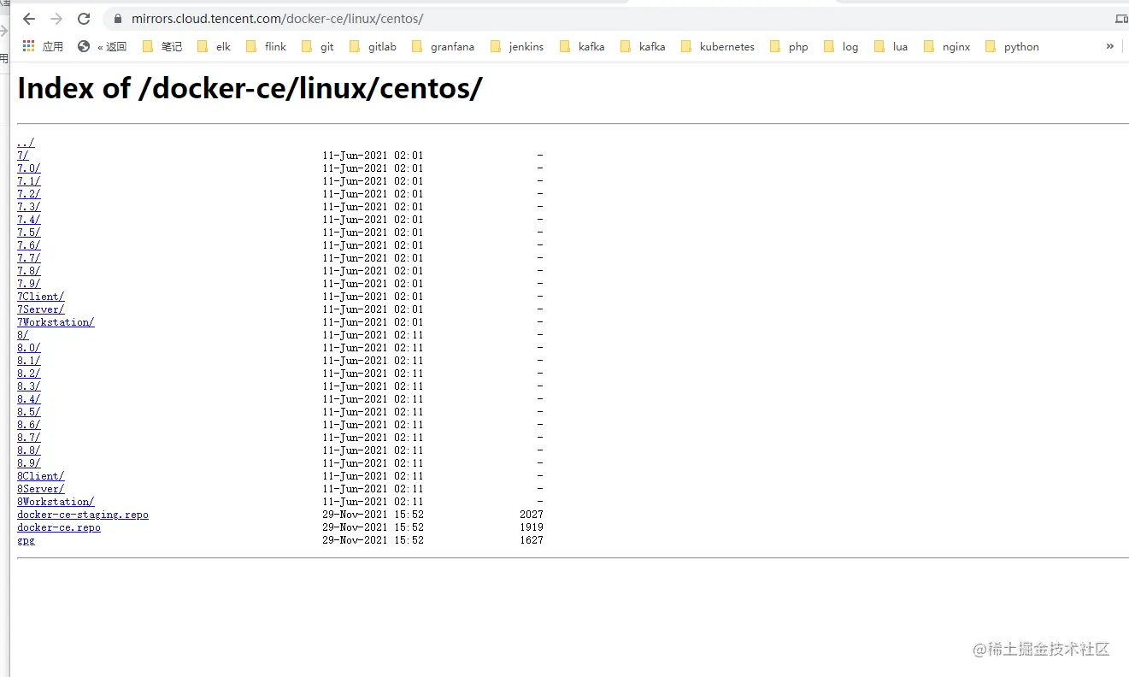The width and height of the screenshot is (1129, 677).
Task: Open the '7/' directory link
Action: point(23,156)
